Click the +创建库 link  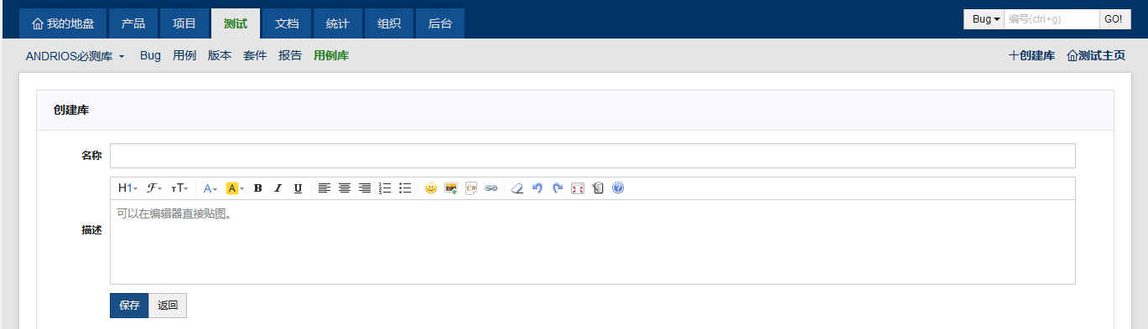click(1031, 56)
